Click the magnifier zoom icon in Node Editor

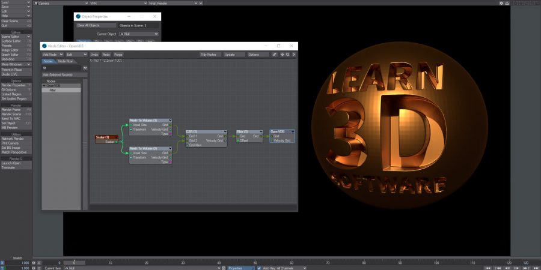point(288,55)
